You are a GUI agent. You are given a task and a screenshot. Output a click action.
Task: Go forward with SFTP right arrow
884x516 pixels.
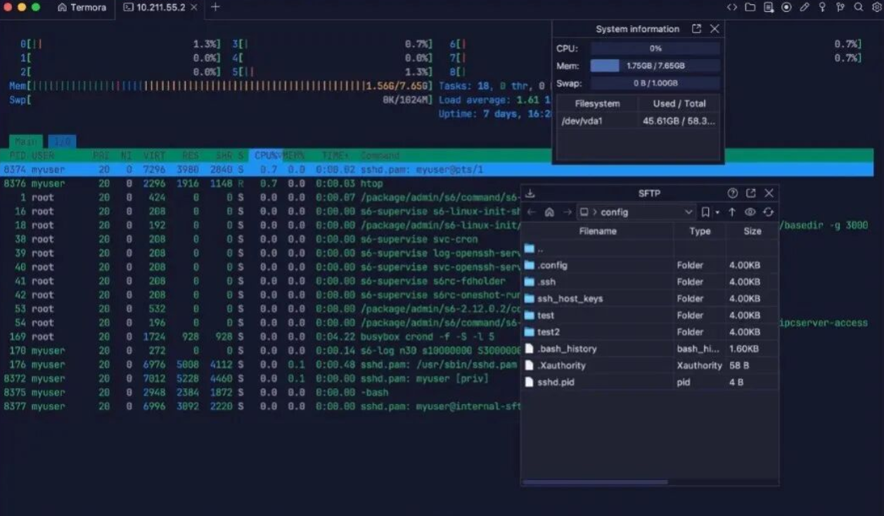coord(567,212)
